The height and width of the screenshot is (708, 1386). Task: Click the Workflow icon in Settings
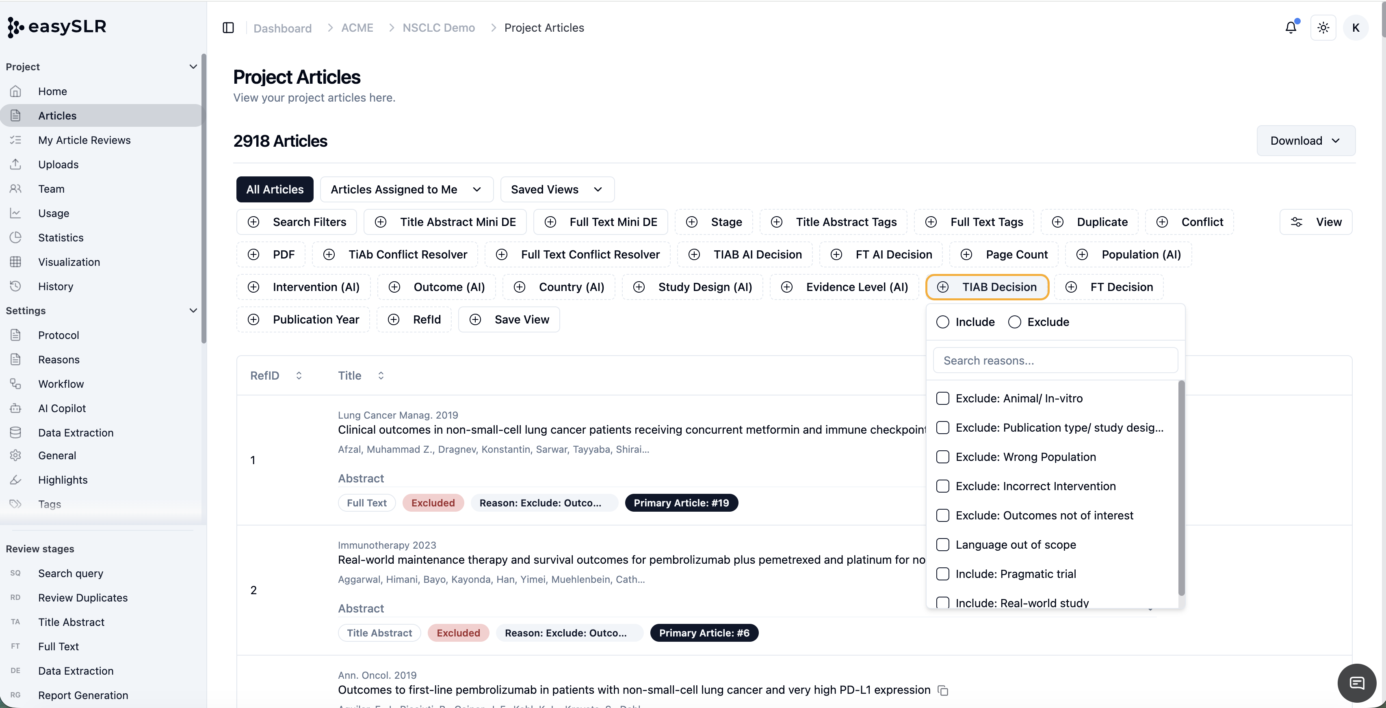tap(15, 384)
